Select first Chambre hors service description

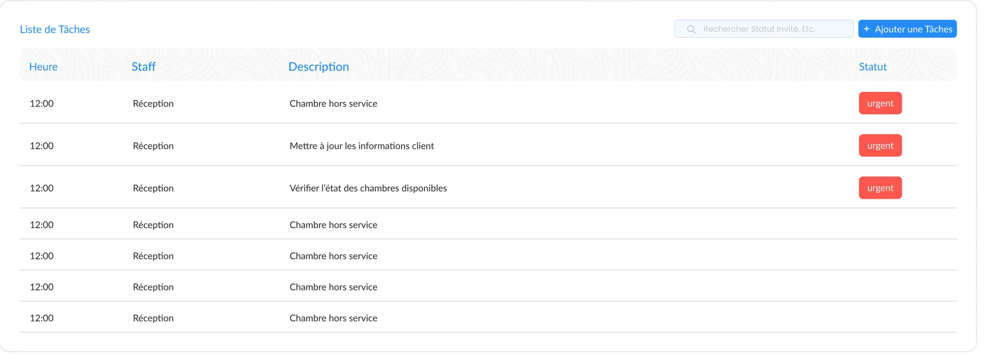click(333, 103)
